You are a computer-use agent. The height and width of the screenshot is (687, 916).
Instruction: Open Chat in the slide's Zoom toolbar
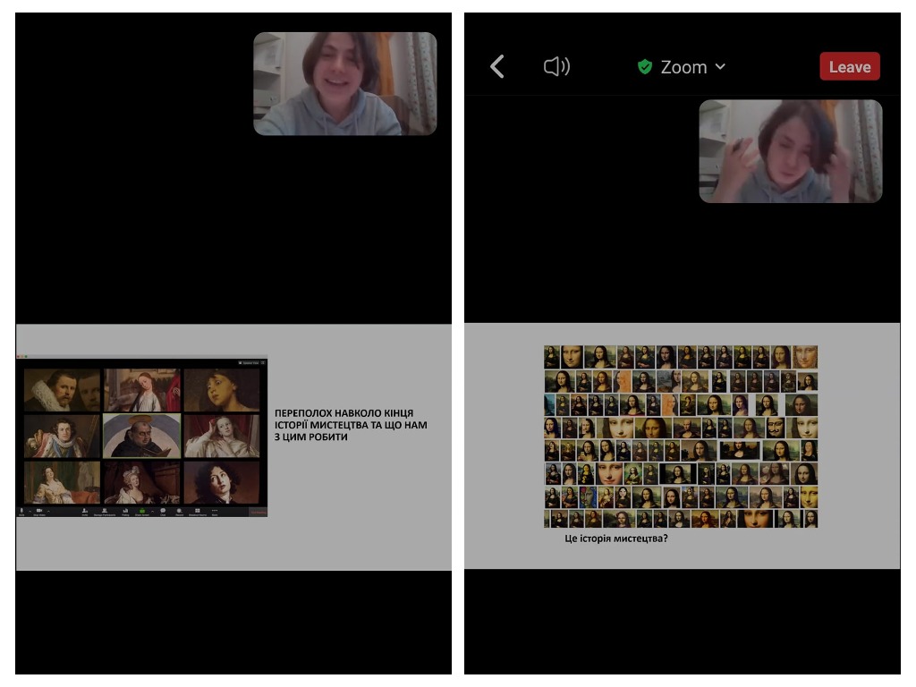[x=163, y=511]
